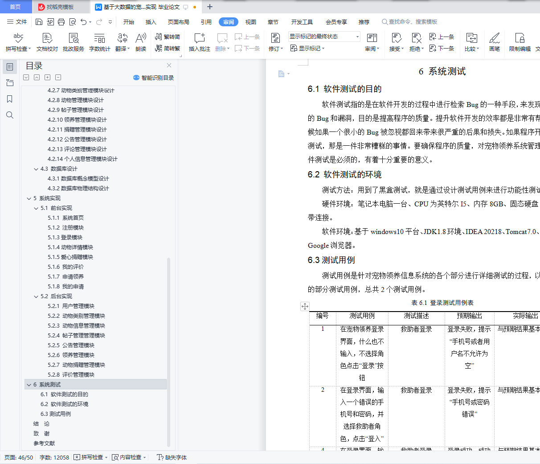Click 智能识别目录 smart TOC button
Screen dimensions: 540x464
click(x=154, y=78)
